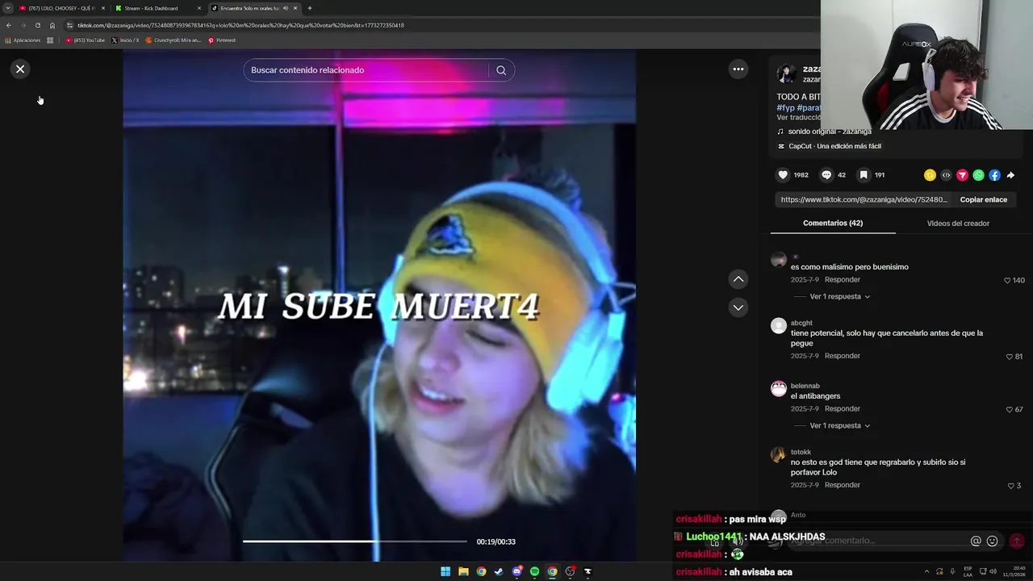Open Chrome tab search dropdown
Screen dimensions: 1033x581
point(8,8)
